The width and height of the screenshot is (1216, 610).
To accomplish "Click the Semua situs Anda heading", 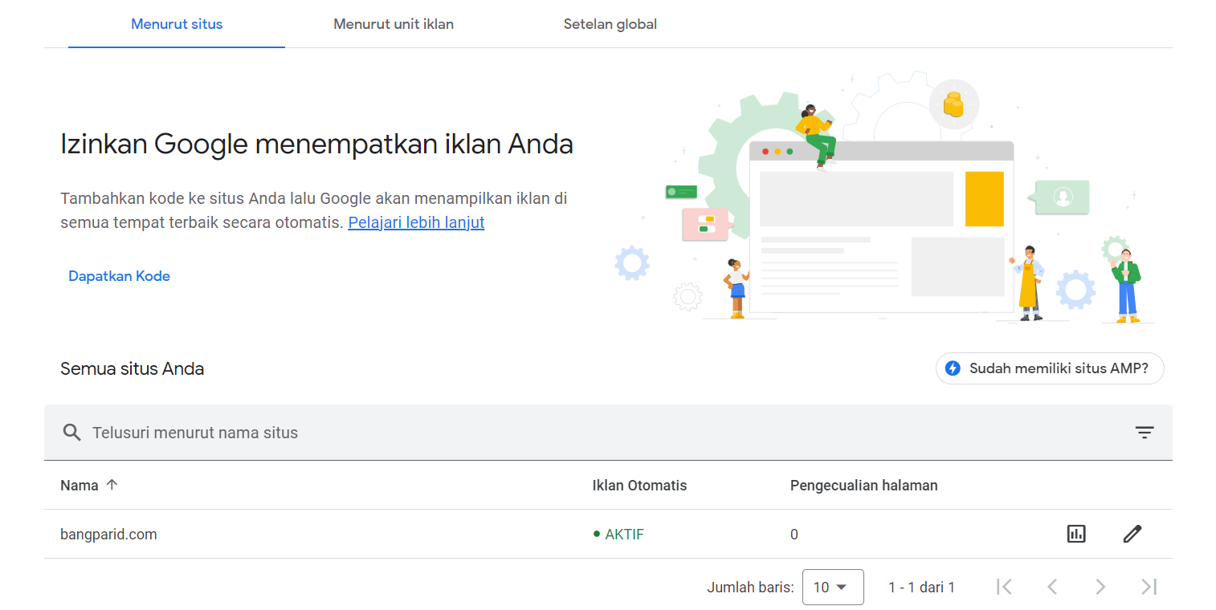I will pyautogui.click(x=133, y=369).
